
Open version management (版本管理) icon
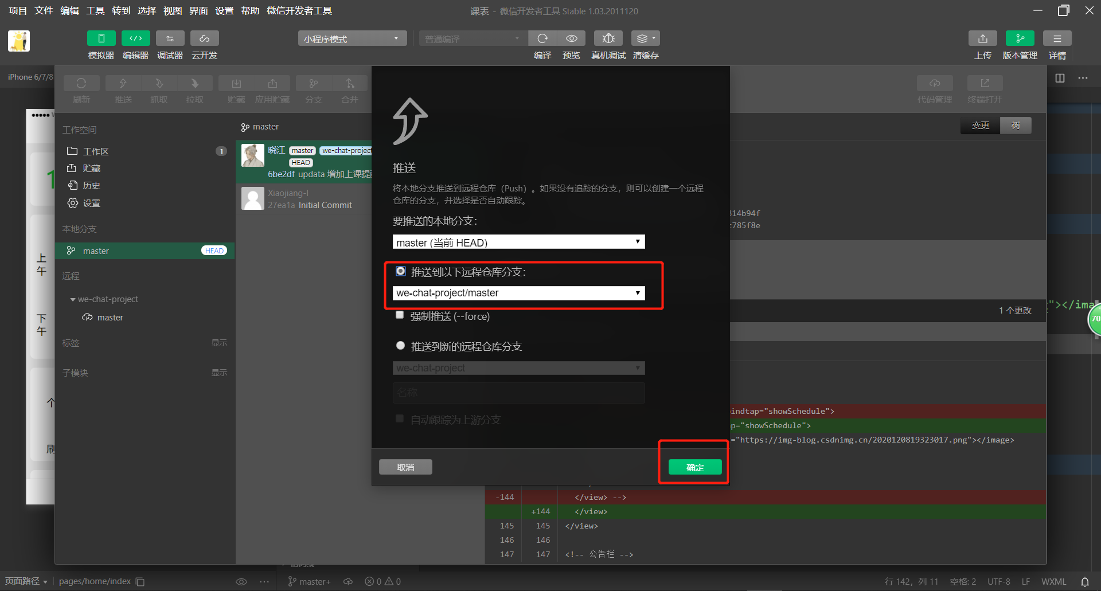coord(1020,38)
